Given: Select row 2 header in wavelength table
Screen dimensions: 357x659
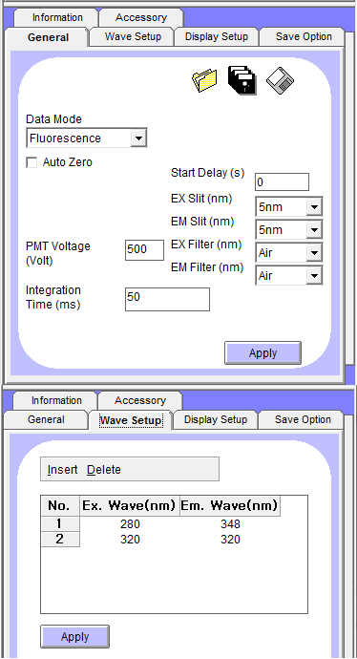Looking at the screenshot, I should click(59, 540).
